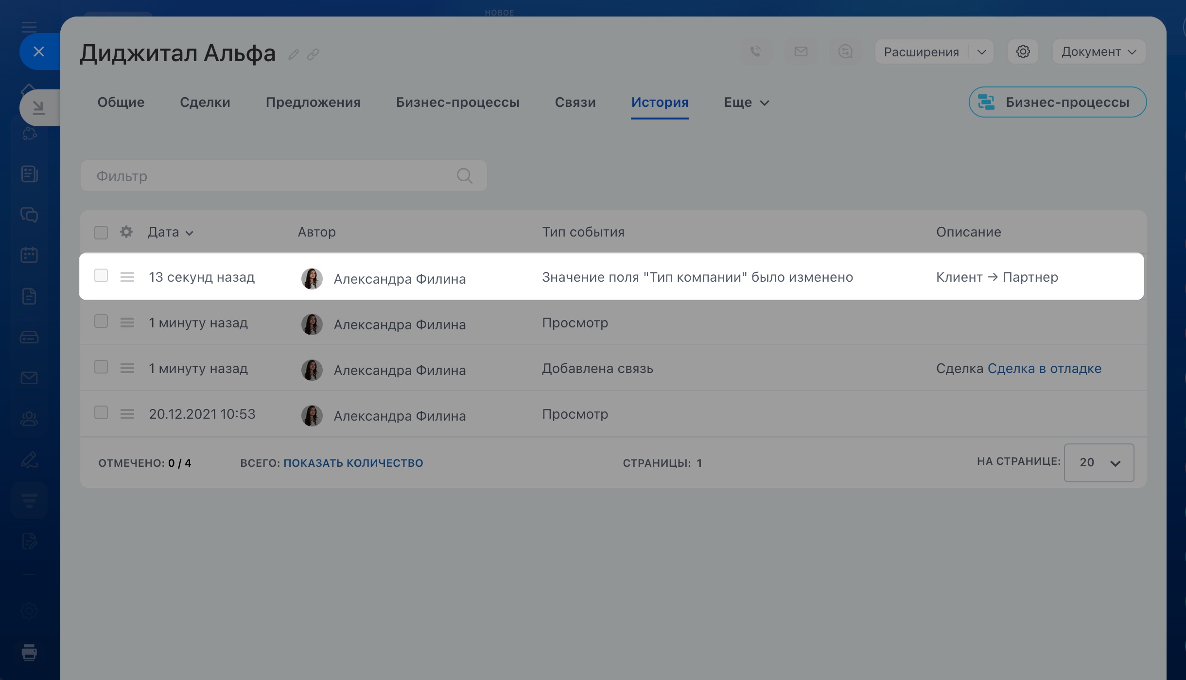Open the Документ dropdown
Viewport: 1186px width, 680px height.
coord(1099,52)
